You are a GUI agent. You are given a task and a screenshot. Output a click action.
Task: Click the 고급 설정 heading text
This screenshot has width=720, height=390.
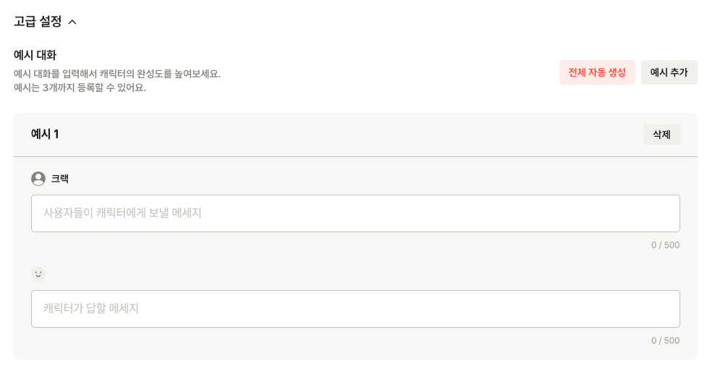pyautogui.click(x=38, y=21)
